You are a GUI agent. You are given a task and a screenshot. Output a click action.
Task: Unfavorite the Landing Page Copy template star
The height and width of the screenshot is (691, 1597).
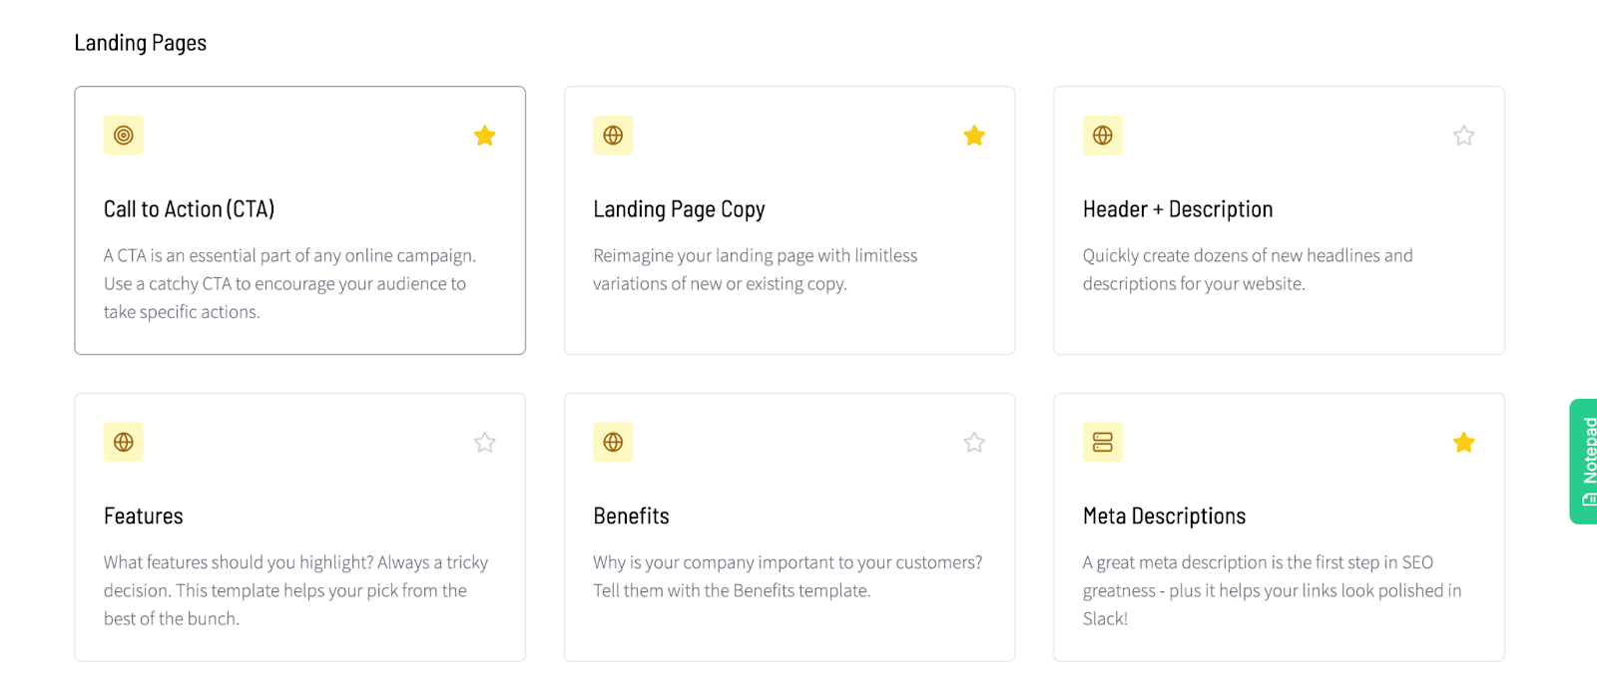click(x=974, y=136)
